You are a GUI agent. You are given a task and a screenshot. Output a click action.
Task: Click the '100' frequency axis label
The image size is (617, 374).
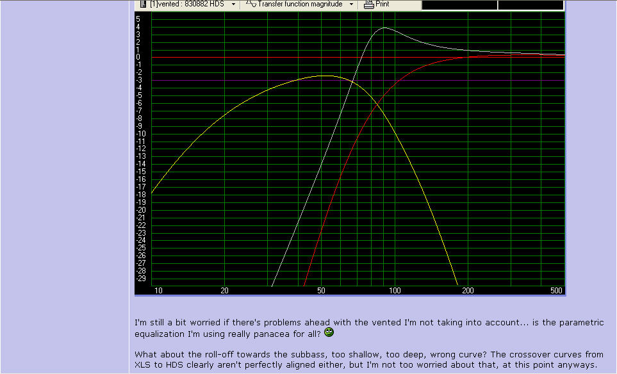tap(395, 290)
